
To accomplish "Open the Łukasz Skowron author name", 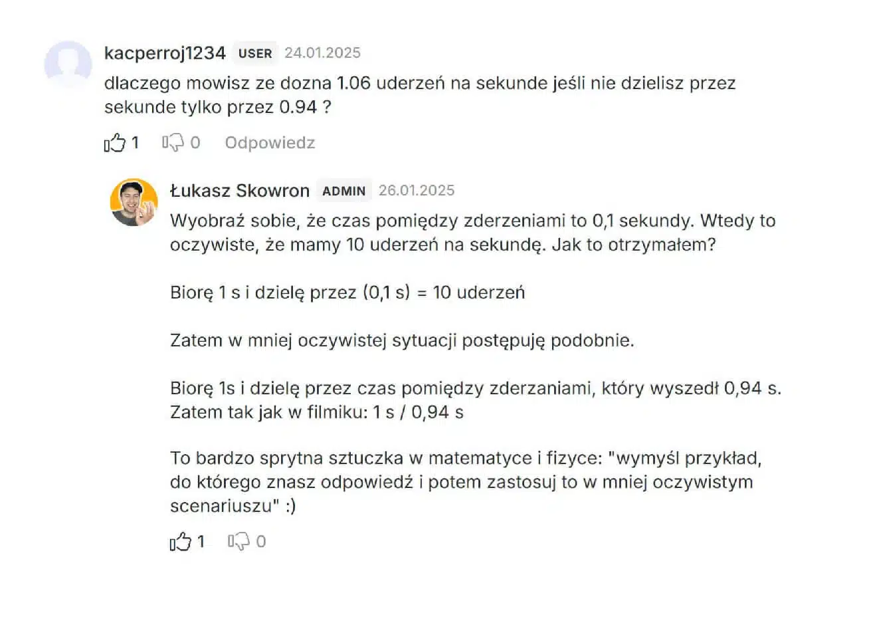I will tap(239, 191).
